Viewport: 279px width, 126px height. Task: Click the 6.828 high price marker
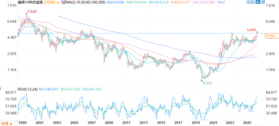32,12
